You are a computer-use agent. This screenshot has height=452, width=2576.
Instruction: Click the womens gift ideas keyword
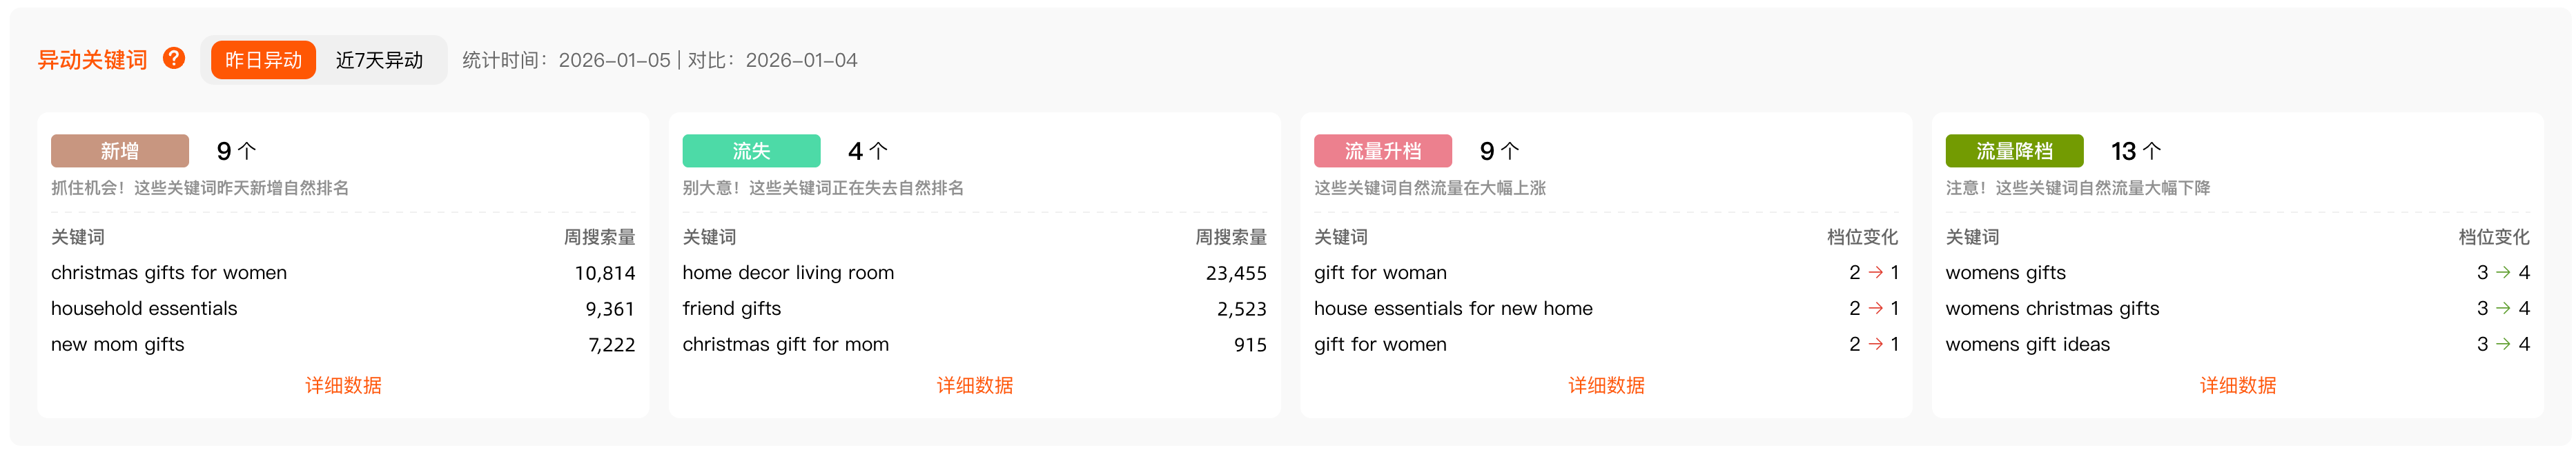click(x=2027, y=345)
